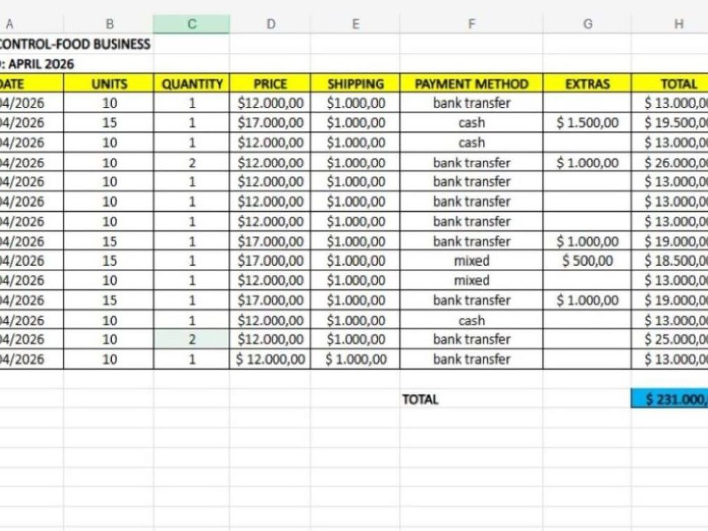Click units 10 in the mixed row without extras
This screenshot has width=708, height=531.
(109, 280)
